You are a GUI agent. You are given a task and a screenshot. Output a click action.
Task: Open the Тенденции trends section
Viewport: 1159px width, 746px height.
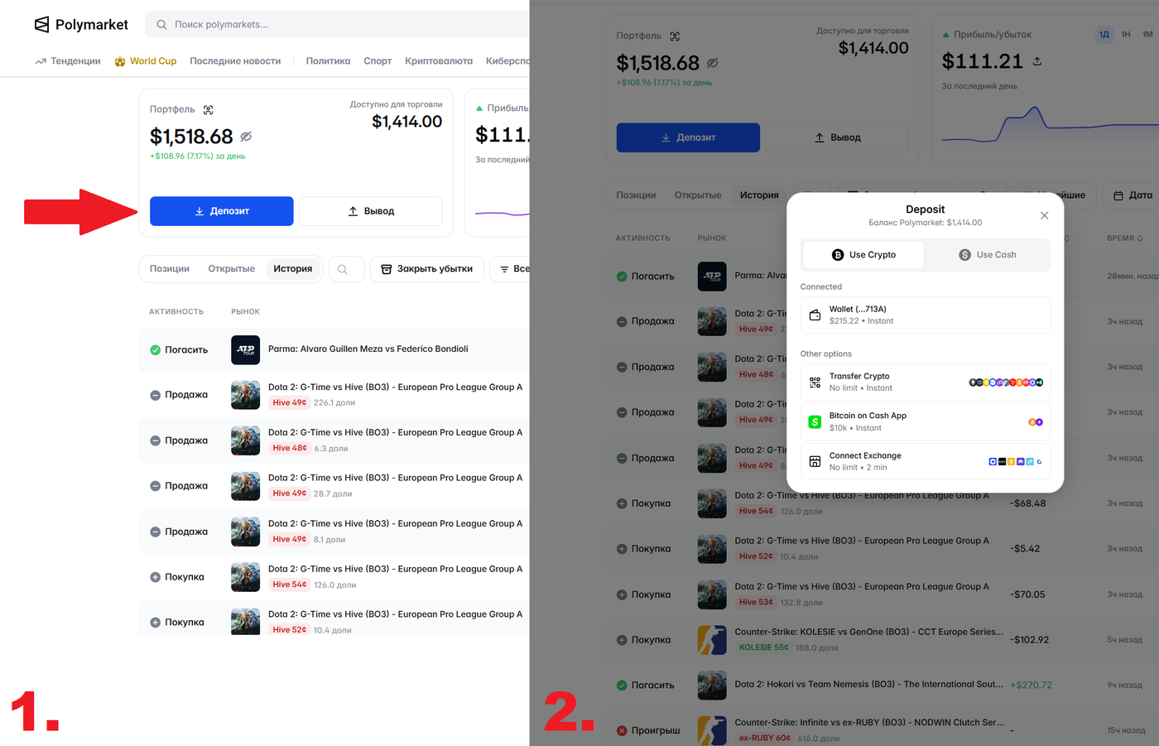68,61
